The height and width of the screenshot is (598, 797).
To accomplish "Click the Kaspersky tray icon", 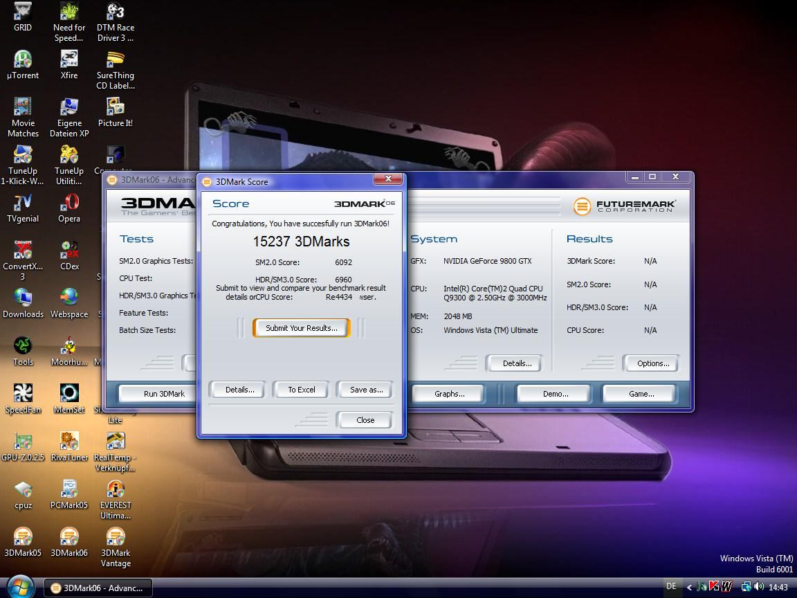I will pyautogui.click(x=714, y=587).
